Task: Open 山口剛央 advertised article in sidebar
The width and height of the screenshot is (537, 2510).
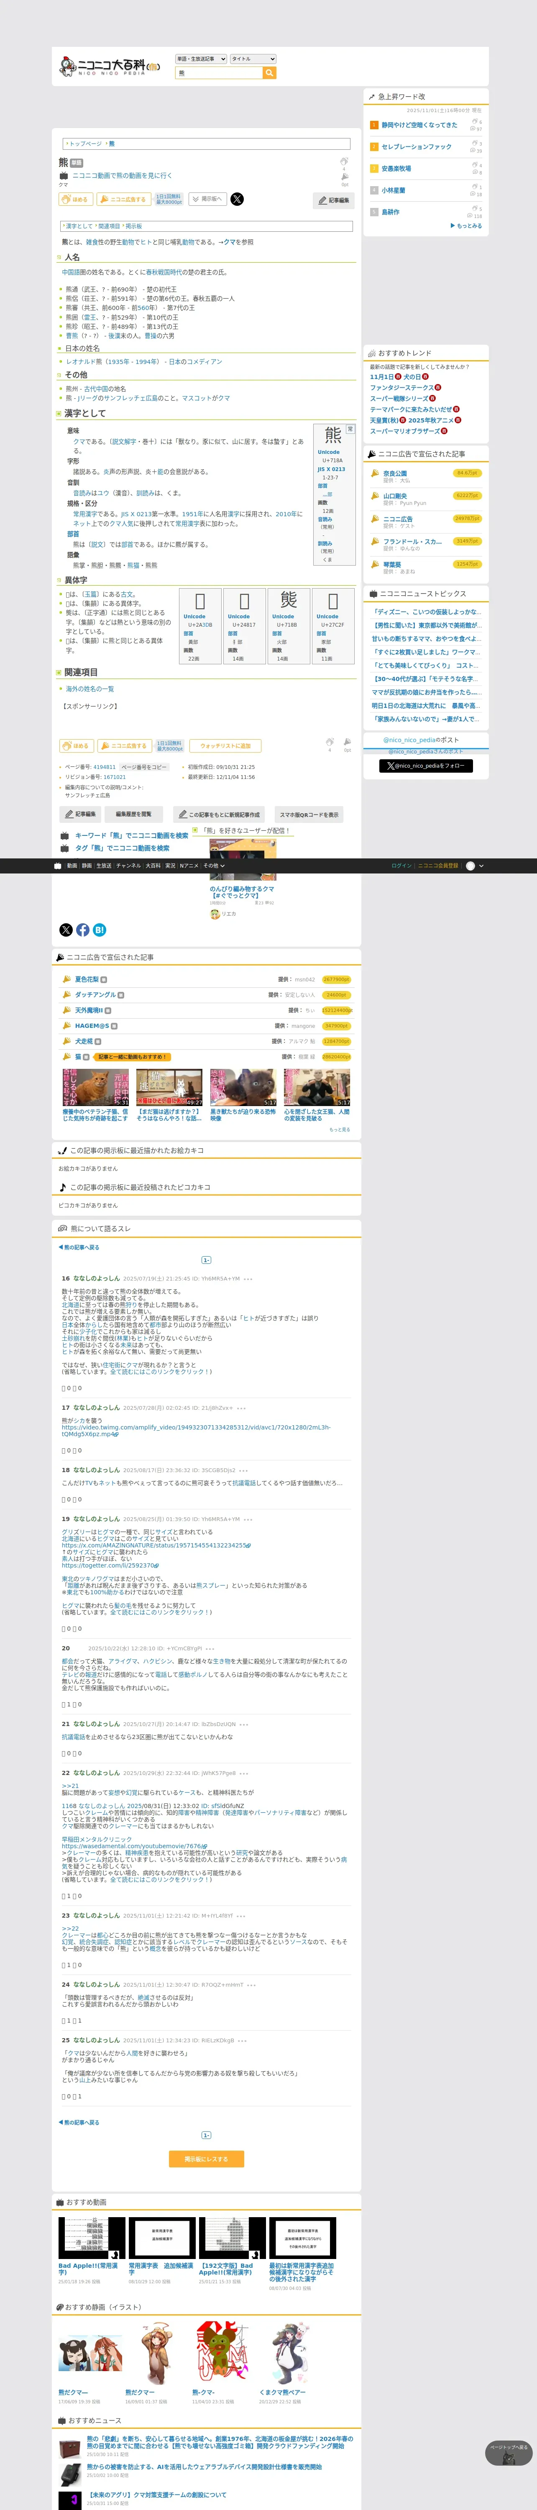Action: click(395, 496)
